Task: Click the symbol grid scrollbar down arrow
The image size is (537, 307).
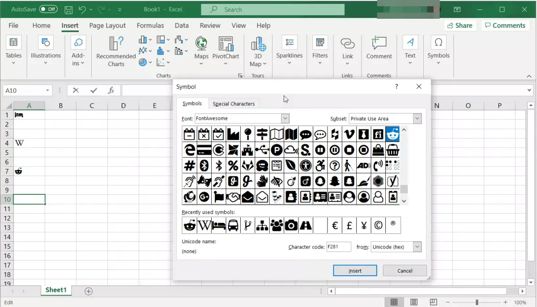Action: pyautogui.click(x=404, y=201)
